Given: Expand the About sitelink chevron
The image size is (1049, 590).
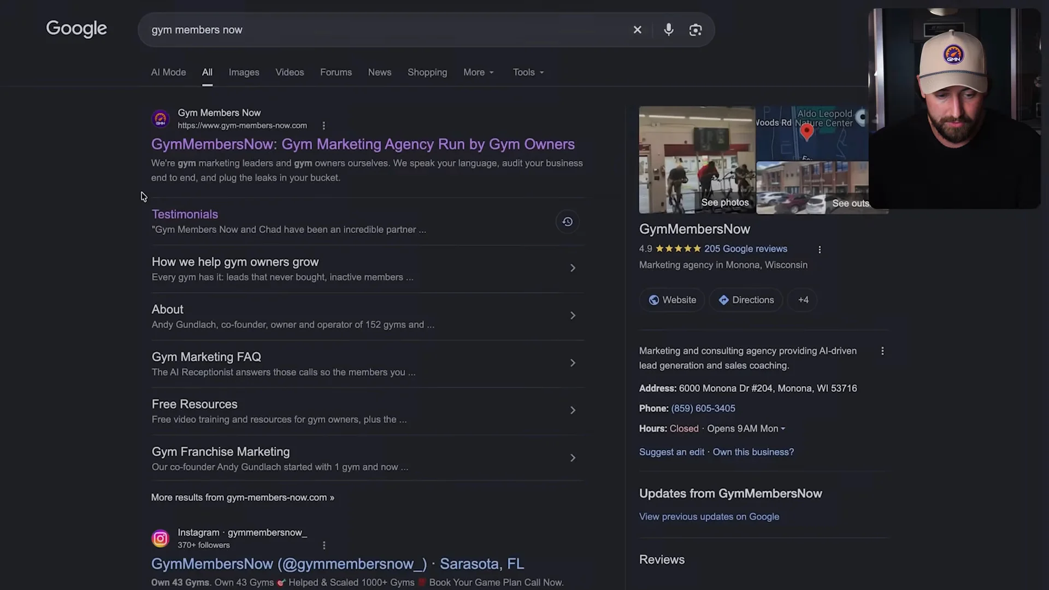Looking at the screenshot, I should coord(573,316).
